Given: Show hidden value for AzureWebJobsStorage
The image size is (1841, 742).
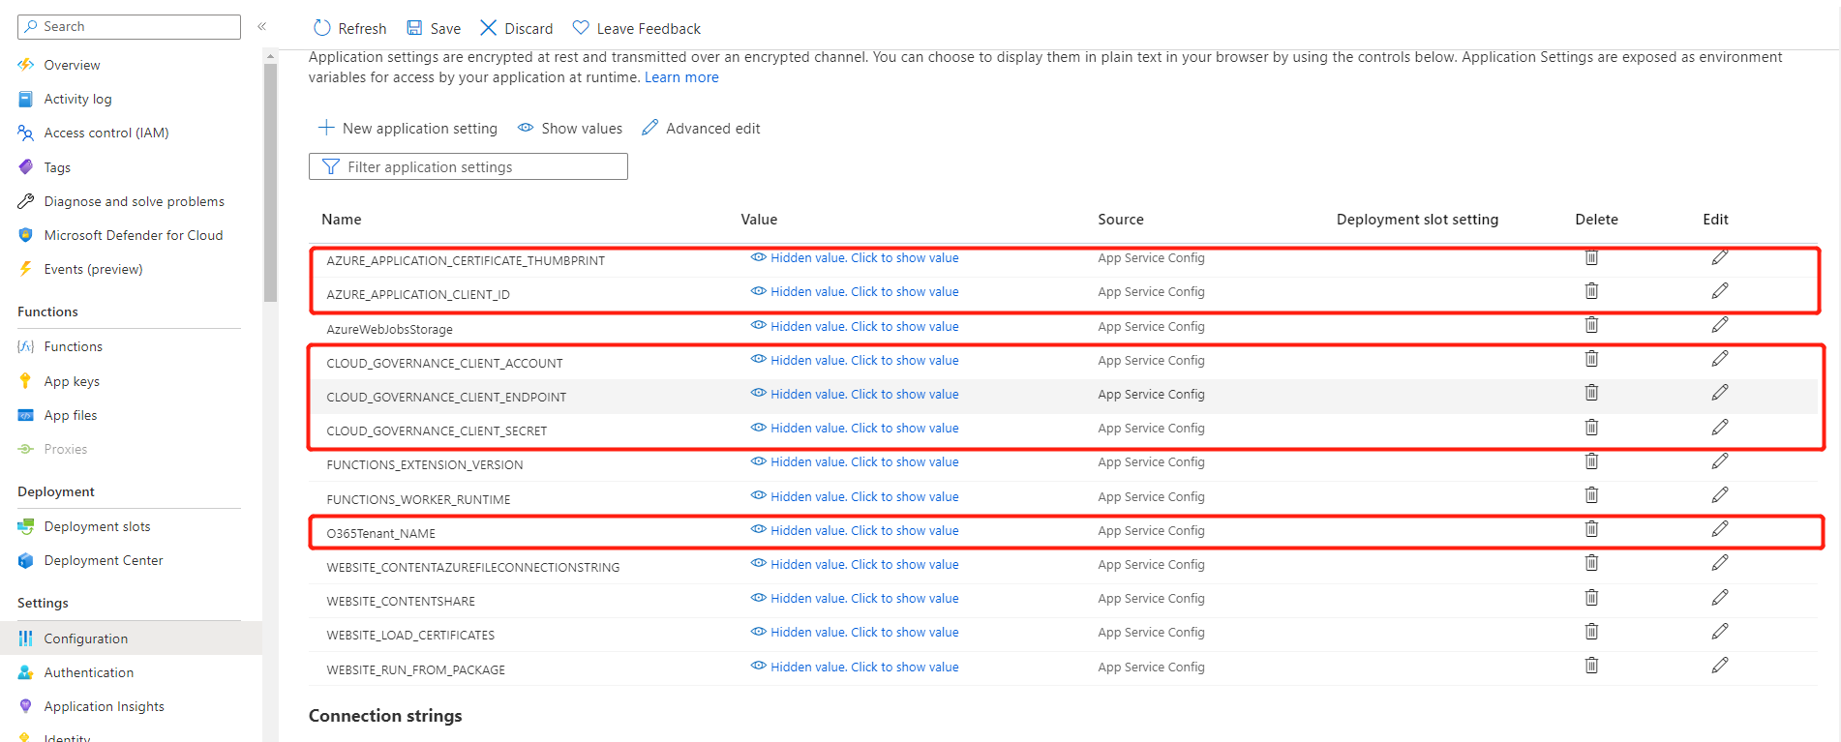Looking at the screenshot, I should pyautogui.click(x=855, y=327).
